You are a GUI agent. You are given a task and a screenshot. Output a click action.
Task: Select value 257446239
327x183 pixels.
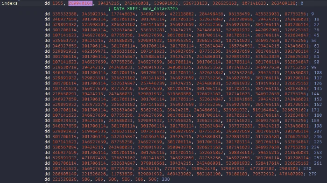tap(153, 84)
